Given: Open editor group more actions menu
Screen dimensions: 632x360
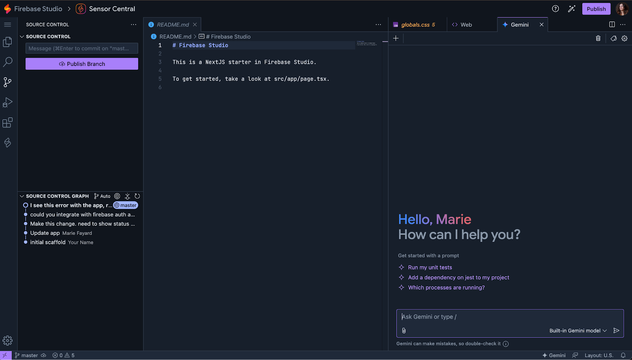Looking at the screenshot, I should (378, 24).
